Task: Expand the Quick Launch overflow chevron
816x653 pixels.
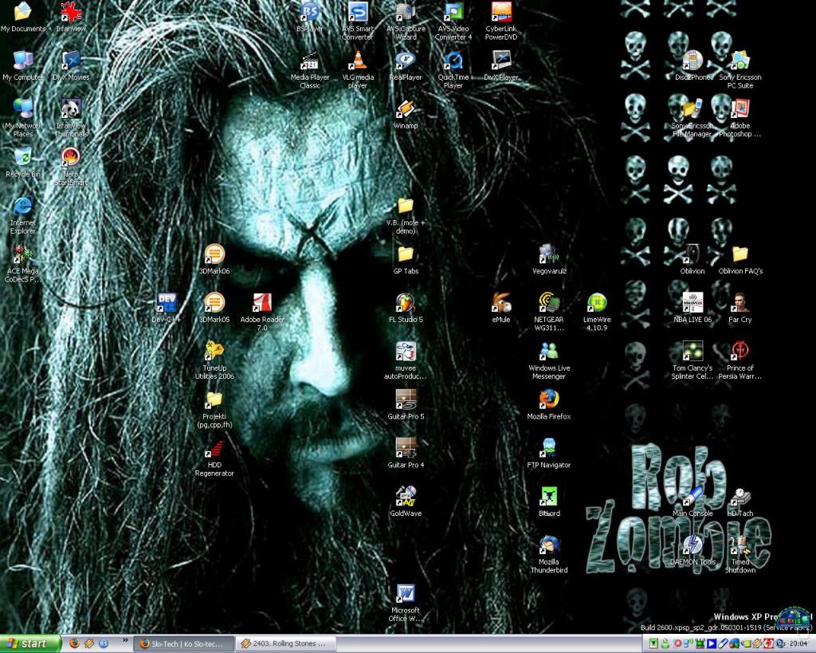Action: (x=125, y=640)
